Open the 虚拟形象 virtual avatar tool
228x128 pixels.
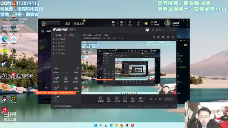pyautogui.click(x=56, y=80)
